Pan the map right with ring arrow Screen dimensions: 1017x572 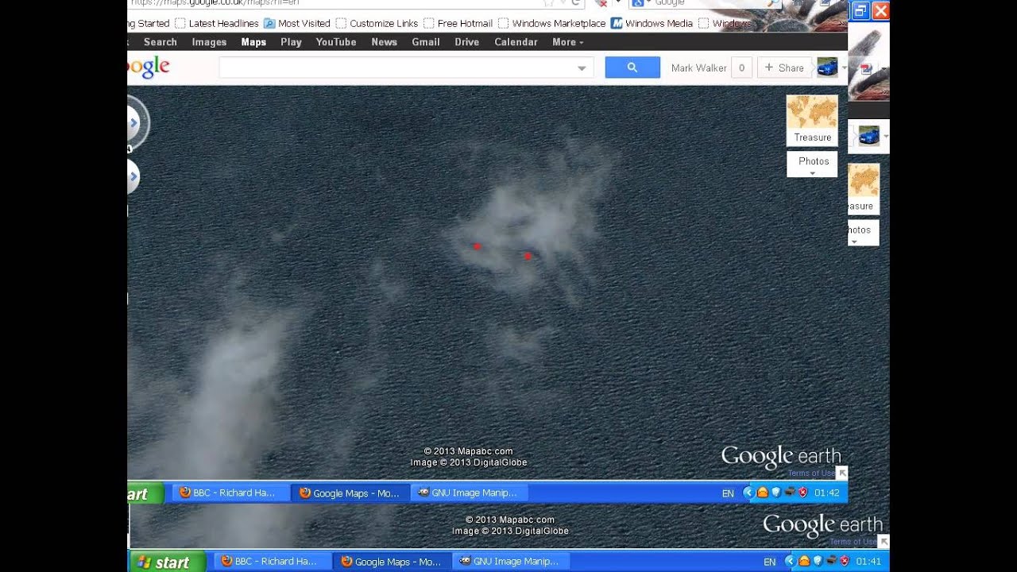(134, 123)
